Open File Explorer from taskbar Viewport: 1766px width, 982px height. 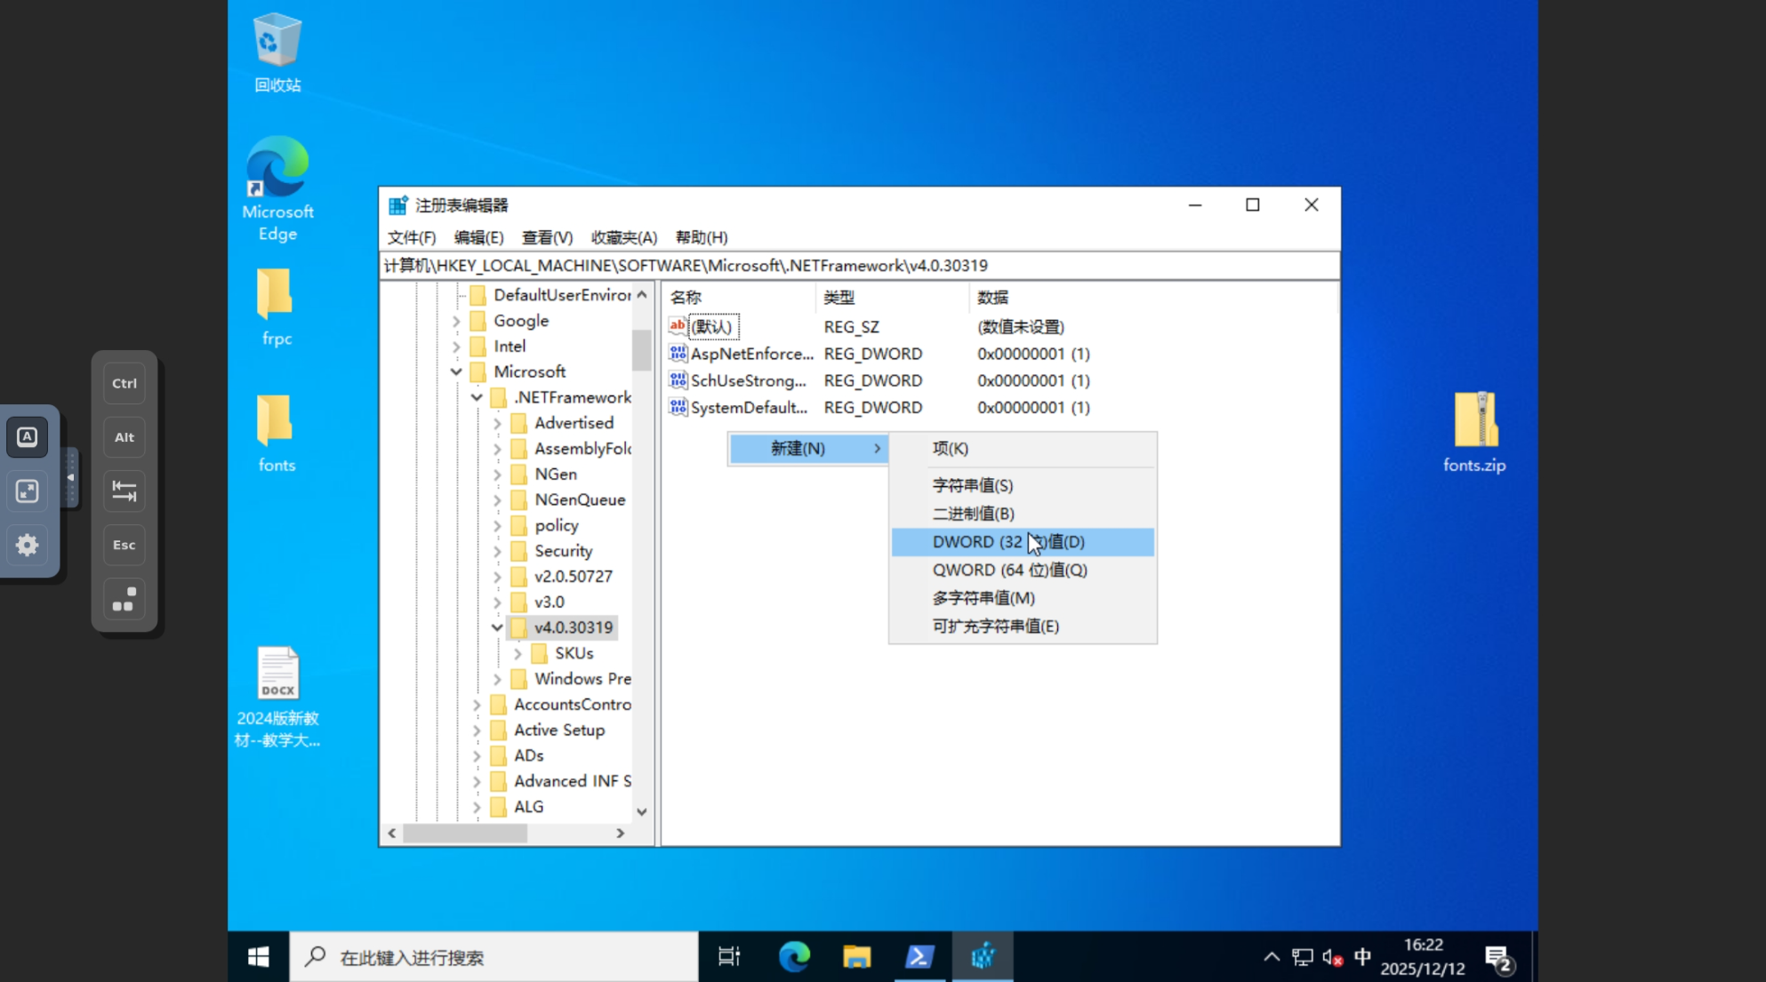856,956
